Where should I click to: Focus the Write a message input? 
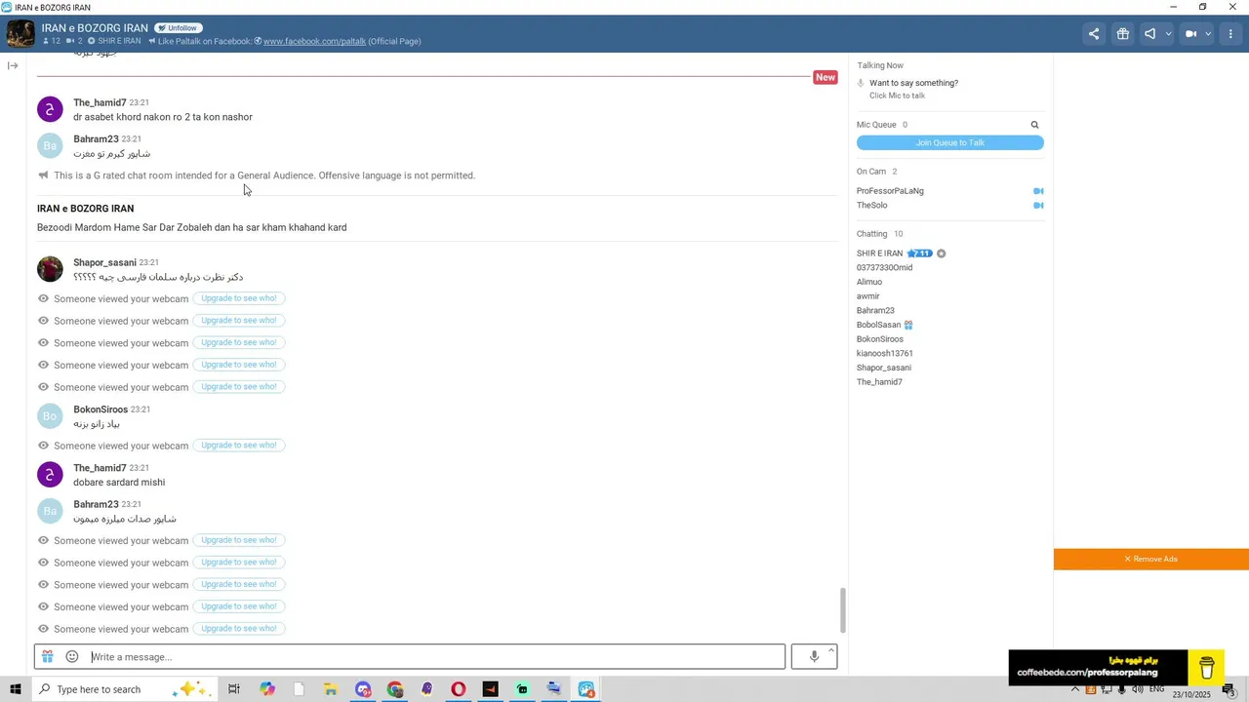click(x=436, y=657)
